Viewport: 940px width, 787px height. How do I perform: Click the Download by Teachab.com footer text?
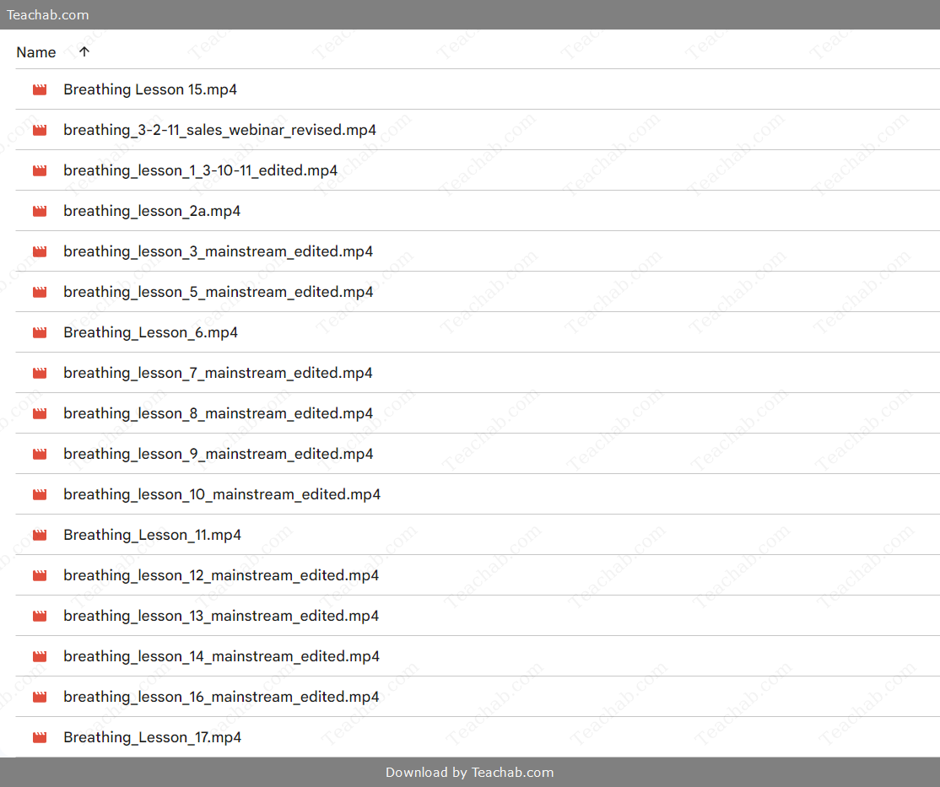click(470, 772)
